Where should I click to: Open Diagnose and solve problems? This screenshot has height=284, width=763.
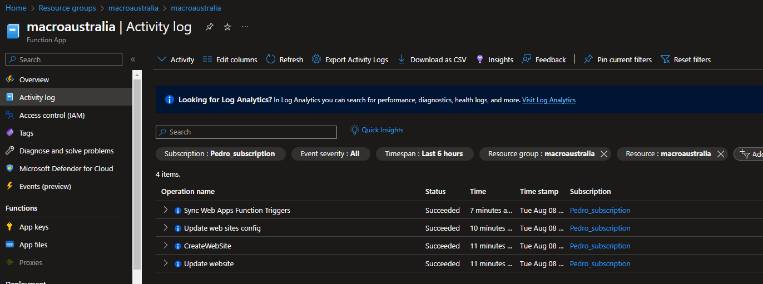(x=66, y=151)
